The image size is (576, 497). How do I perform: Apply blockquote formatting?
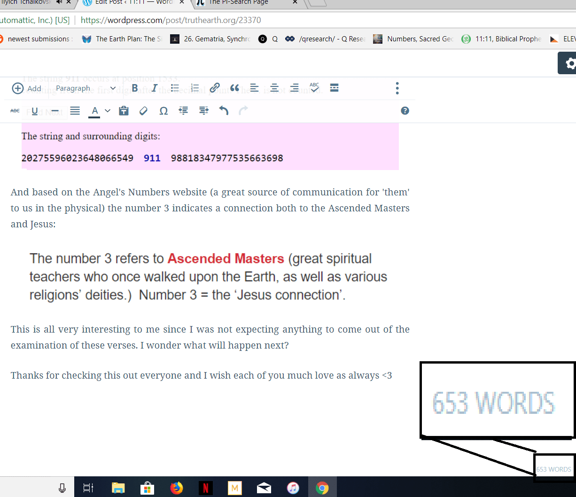(x=234, y=88)
